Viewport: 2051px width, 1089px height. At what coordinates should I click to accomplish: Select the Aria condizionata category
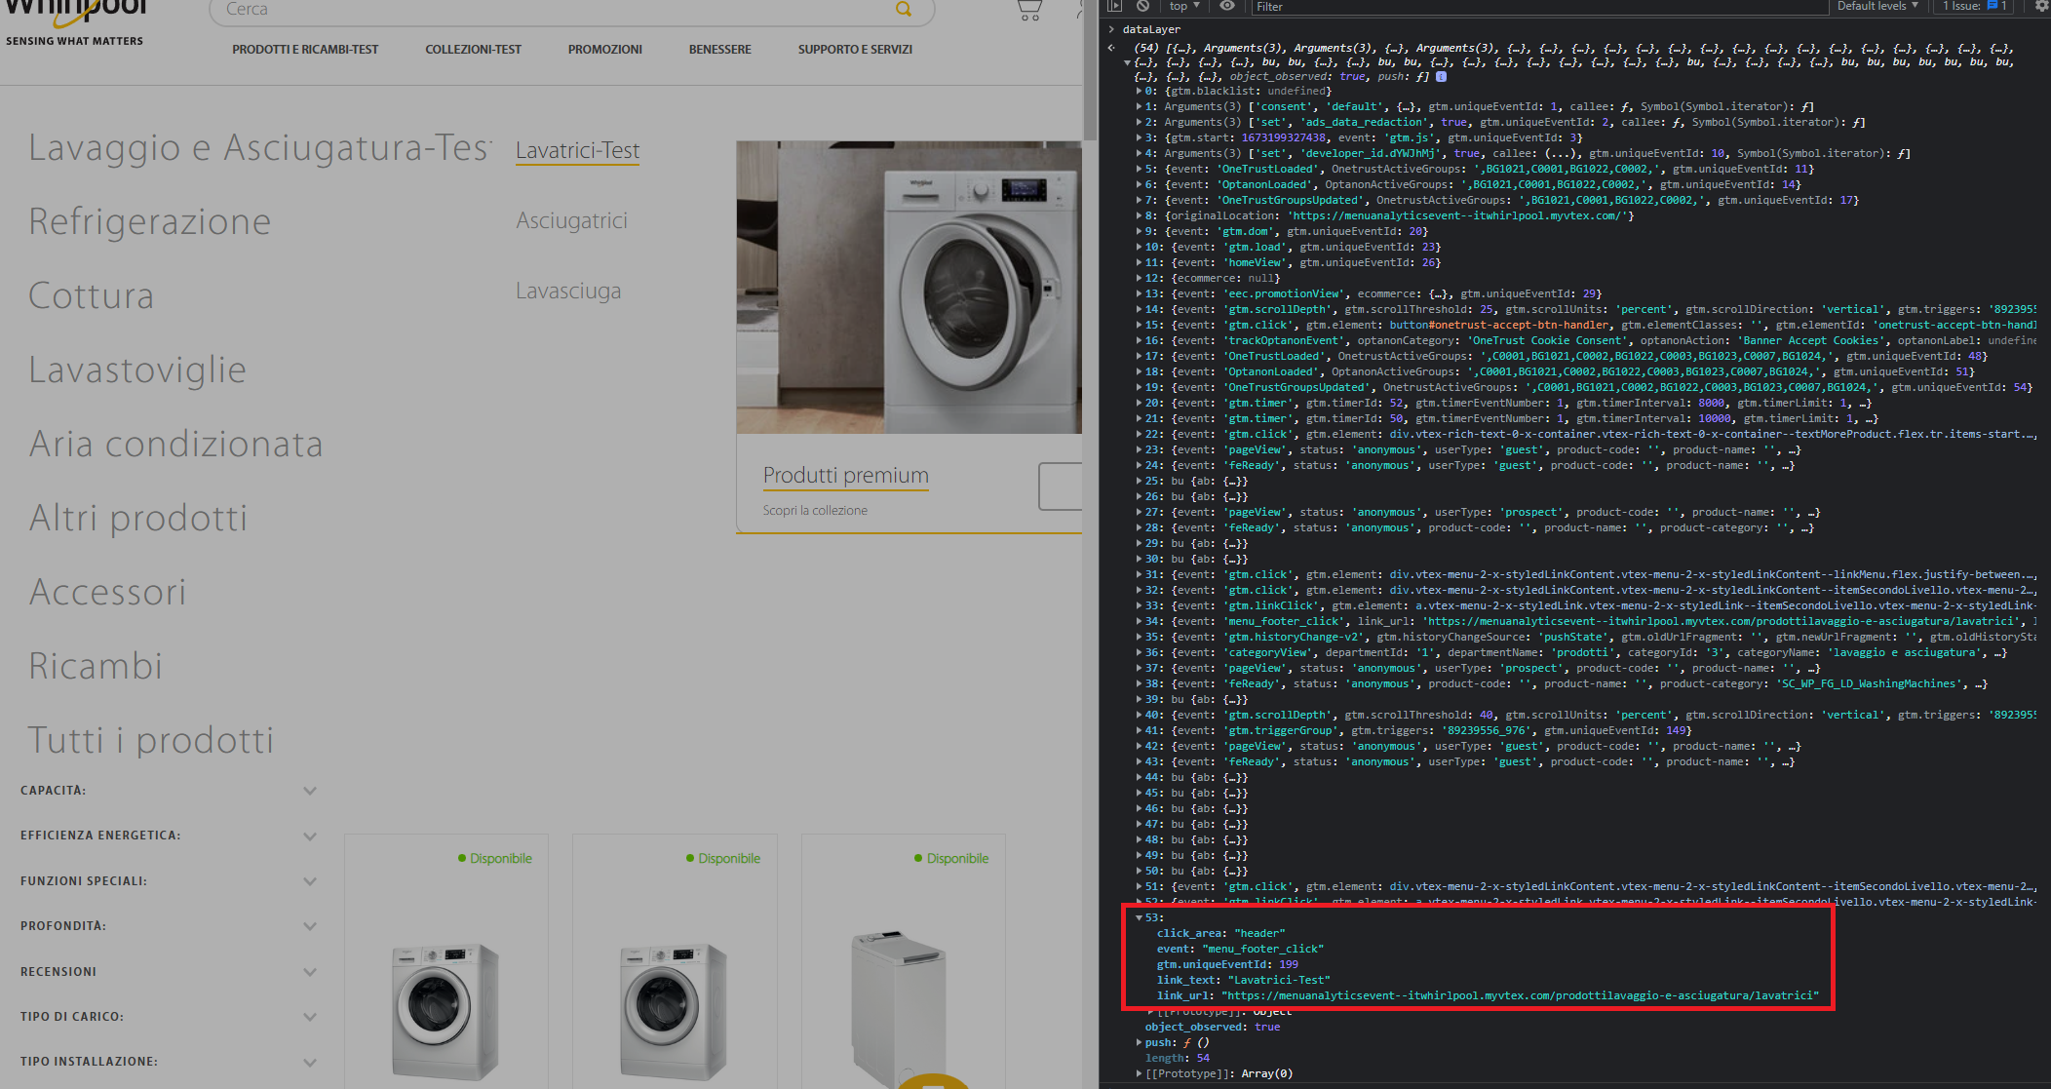pos(175,444)
